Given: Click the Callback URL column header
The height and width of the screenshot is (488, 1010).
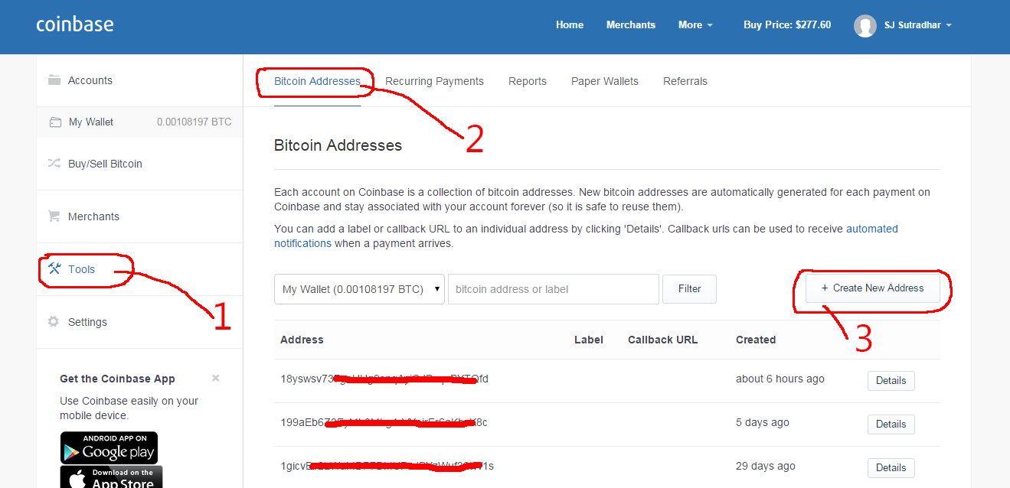Looking at the screenshot, I should click(663, 340).
